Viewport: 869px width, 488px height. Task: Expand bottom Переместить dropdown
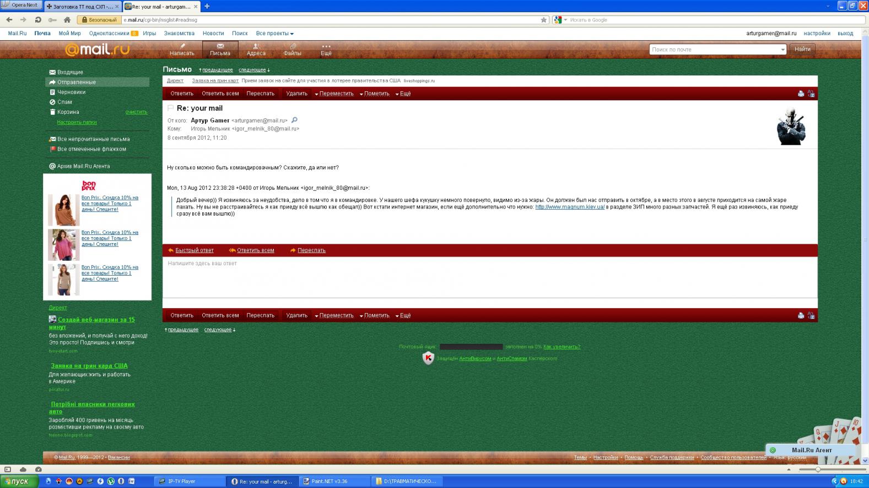click(x=334, y=315)
